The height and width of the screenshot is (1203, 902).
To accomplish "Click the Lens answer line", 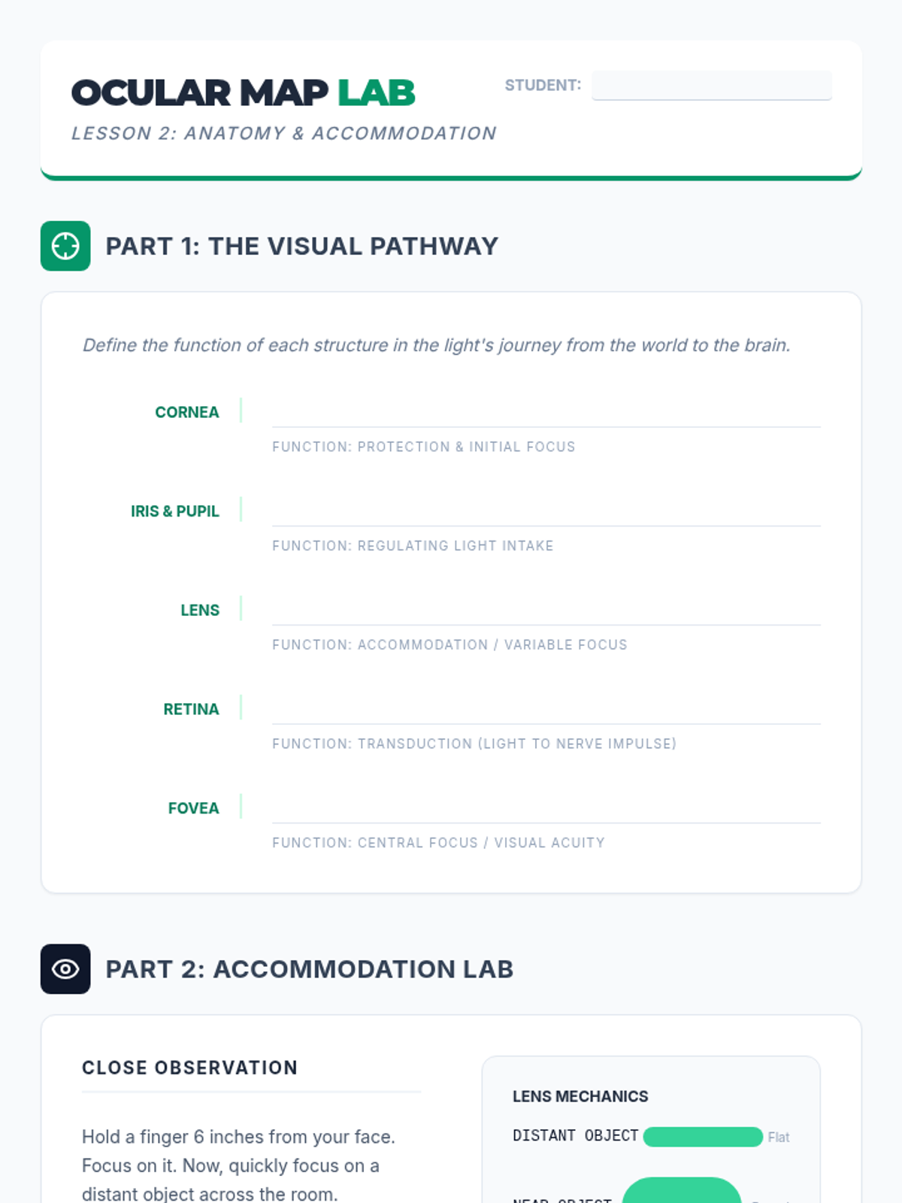I will (x=546, y=611).
